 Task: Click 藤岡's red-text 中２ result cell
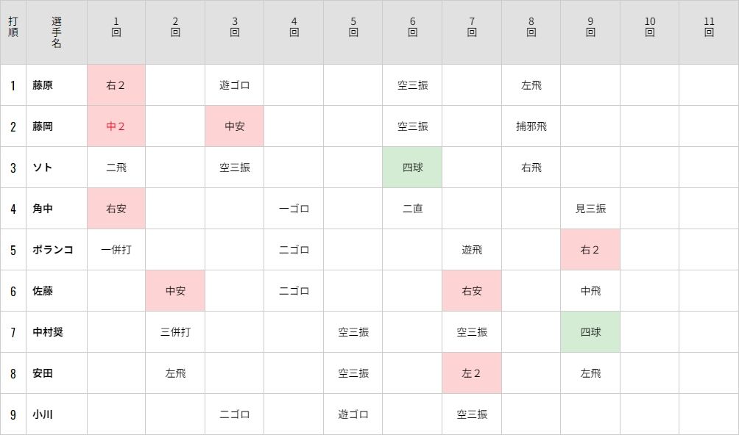coord(116,126)
